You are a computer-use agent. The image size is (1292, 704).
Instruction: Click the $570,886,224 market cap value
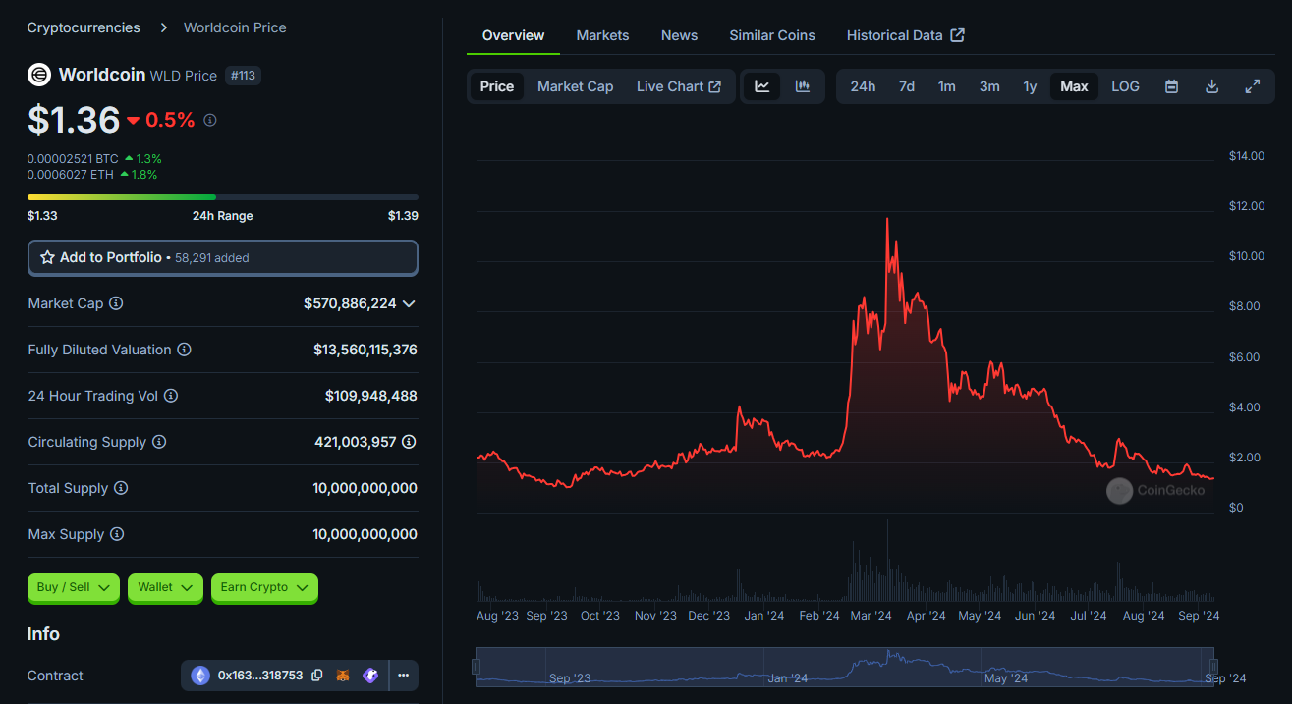click(350, 303)
